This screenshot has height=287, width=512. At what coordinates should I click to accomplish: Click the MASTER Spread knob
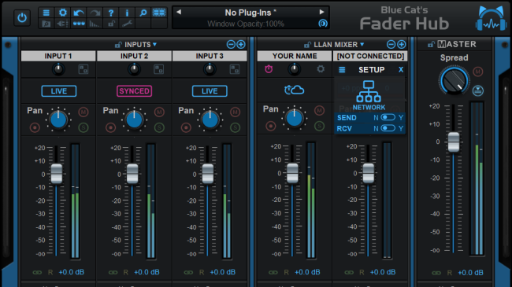point(454,80)
